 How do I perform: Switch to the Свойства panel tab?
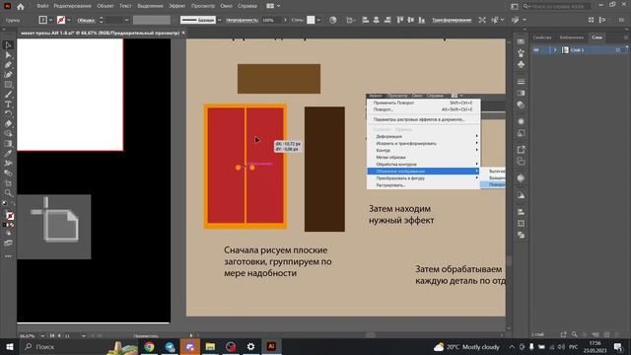tap(541, 37)
